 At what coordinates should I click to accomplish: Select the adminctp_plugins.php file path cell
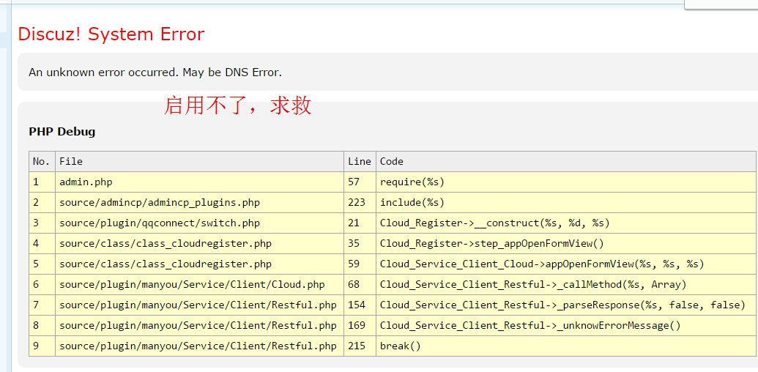tap(160, 202)
